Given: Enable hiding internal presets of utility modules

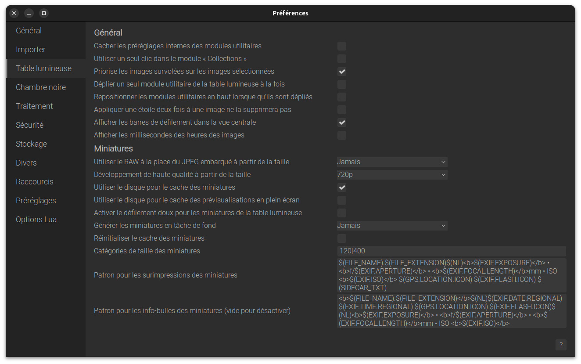Looking at the screenshot, I should click(342, 46).
